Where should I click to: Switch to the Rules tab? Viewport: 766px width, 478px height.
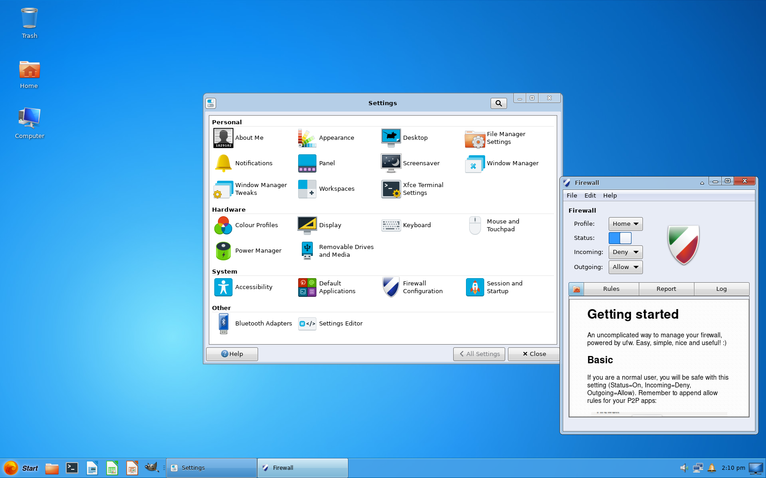611,289
